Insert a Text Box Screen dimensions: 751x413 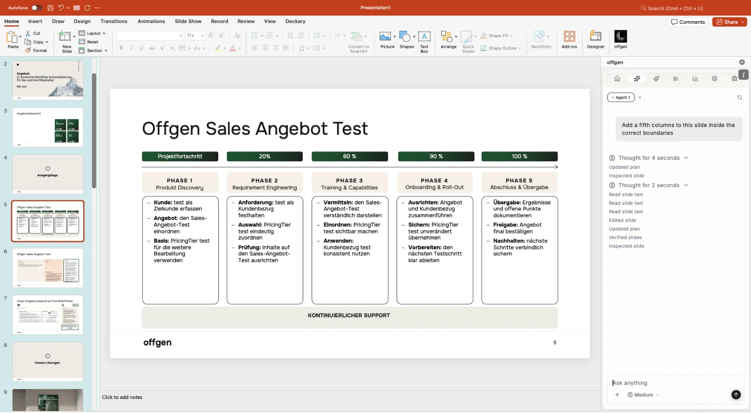tap(424, 42)
